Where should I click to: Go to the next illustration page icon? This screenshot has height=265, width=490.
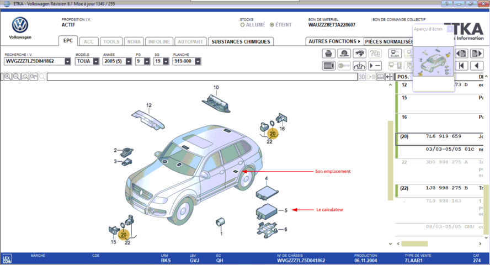coord(477,54)
